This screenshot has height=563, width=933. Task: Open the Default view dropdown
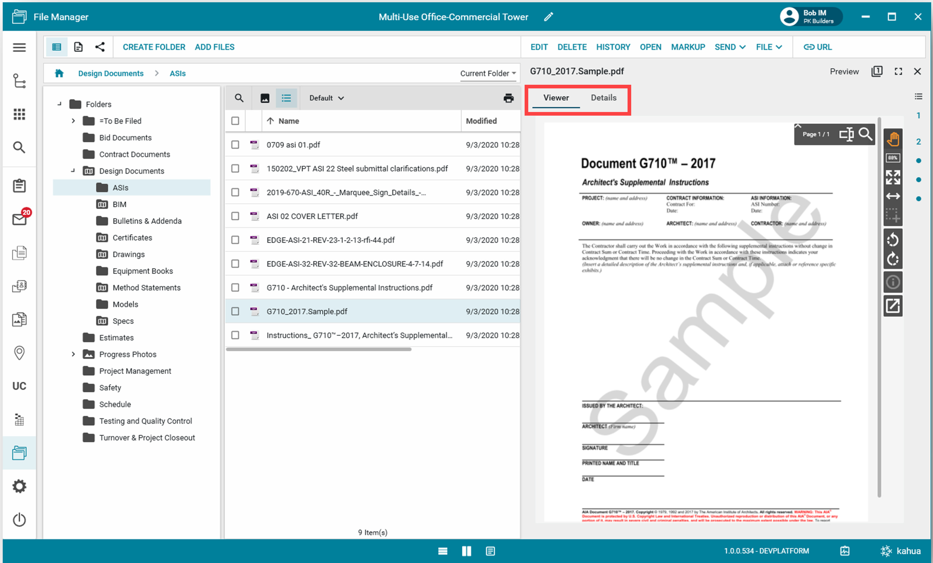[326, 98]
